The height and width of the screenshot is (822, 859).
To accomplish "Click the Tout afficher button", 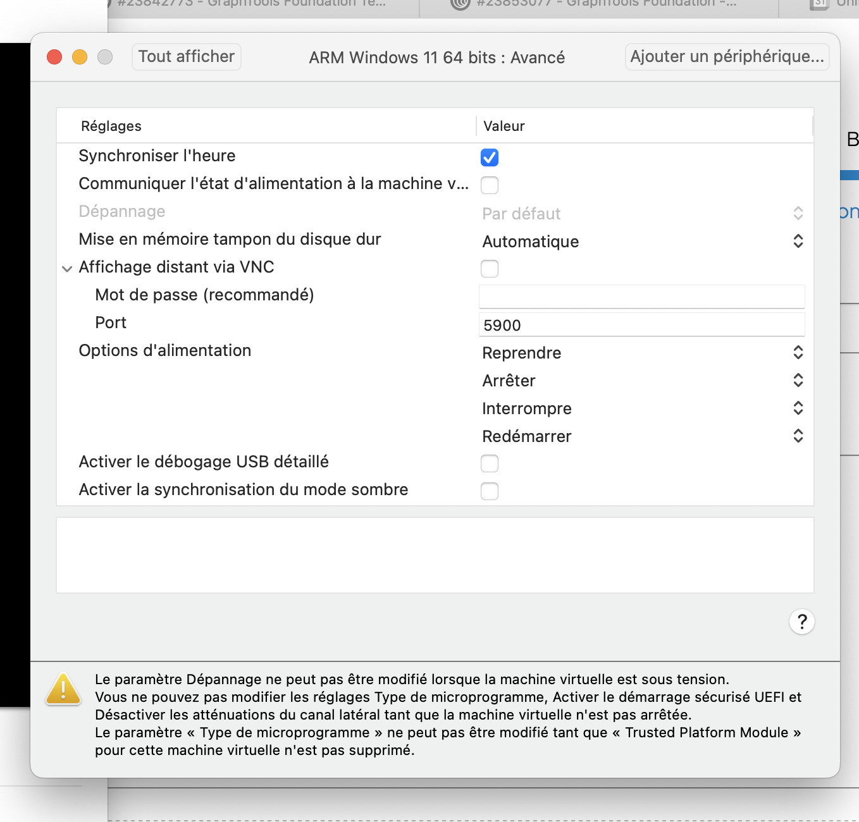I will (x=186, y=57).
